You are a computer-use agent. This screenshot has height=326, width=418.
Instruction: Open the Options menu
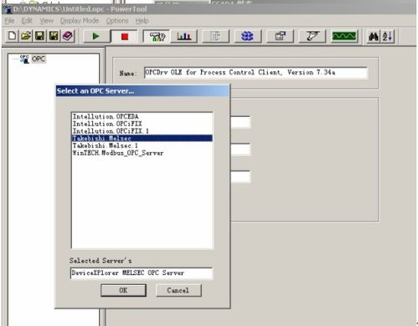(117, 21)
